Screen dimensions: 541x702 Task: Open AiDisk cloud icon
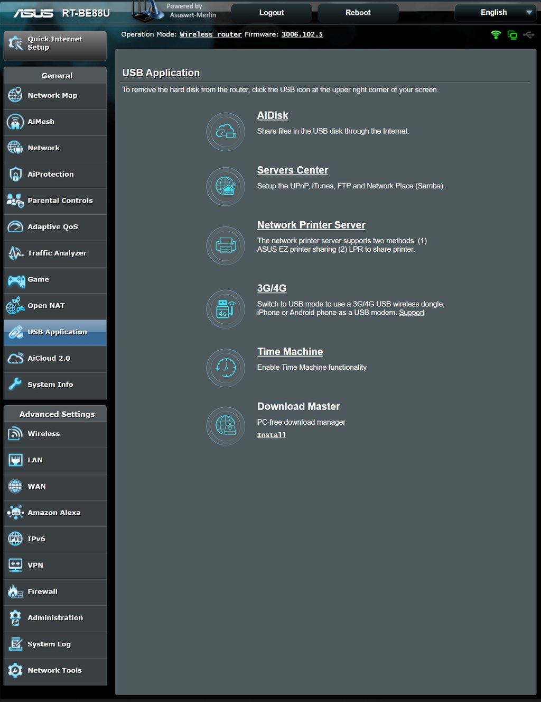226,132
